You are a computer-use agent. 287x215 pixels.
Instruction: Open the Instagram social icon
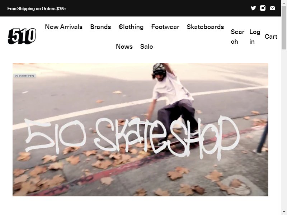pos(263,8)
